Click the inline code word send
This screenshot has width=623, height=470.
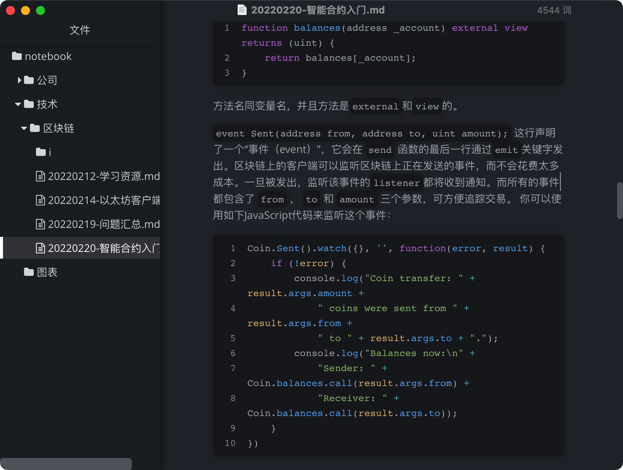[x=380, y=150]
